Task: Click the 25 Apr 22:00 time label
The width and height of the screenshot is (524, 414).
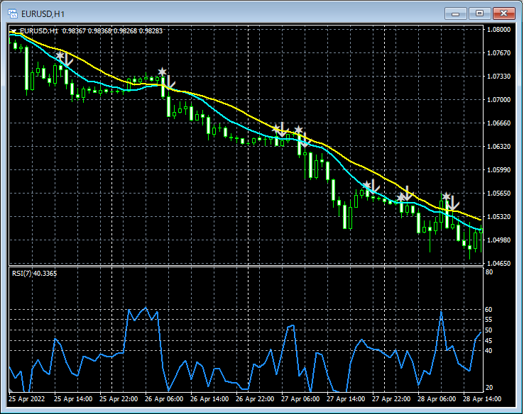Action: pos(119,399)
